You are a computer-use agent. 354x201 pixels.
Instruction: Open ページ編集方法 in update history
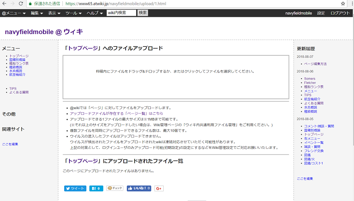[316, 64]
